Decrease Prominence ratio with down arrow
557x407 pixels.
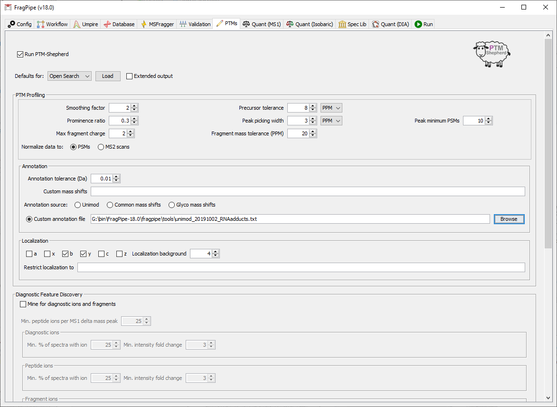134,123
